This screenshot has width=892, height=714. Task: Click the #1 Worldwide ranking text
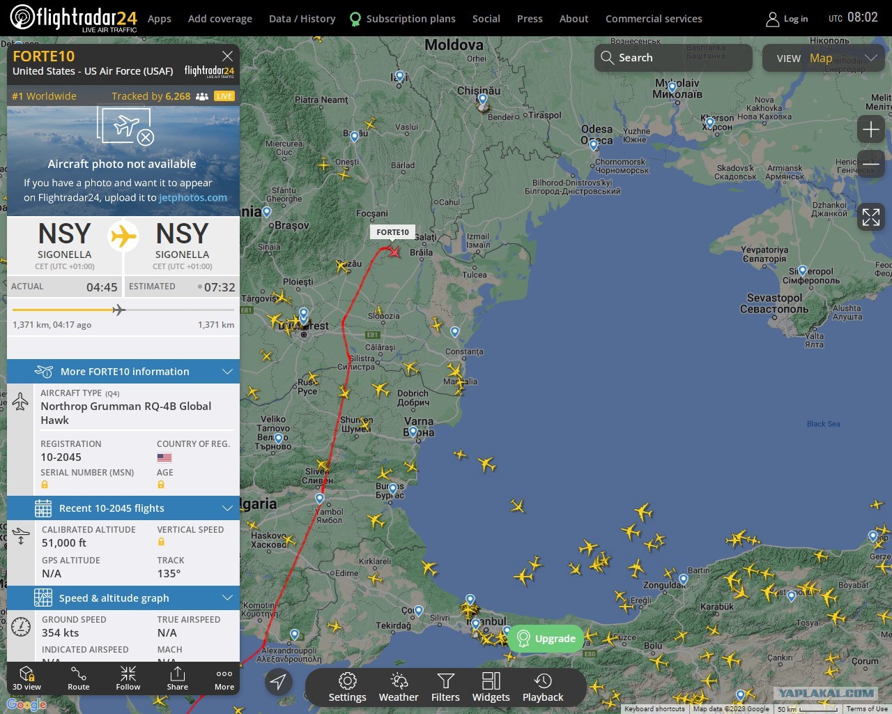(44, 96)
